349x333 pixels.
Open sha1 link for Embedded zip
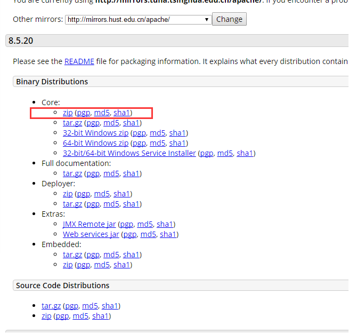tap(121, 265)
